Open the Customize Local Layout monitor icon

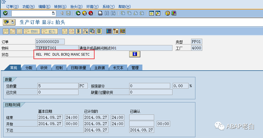[174, 13]
